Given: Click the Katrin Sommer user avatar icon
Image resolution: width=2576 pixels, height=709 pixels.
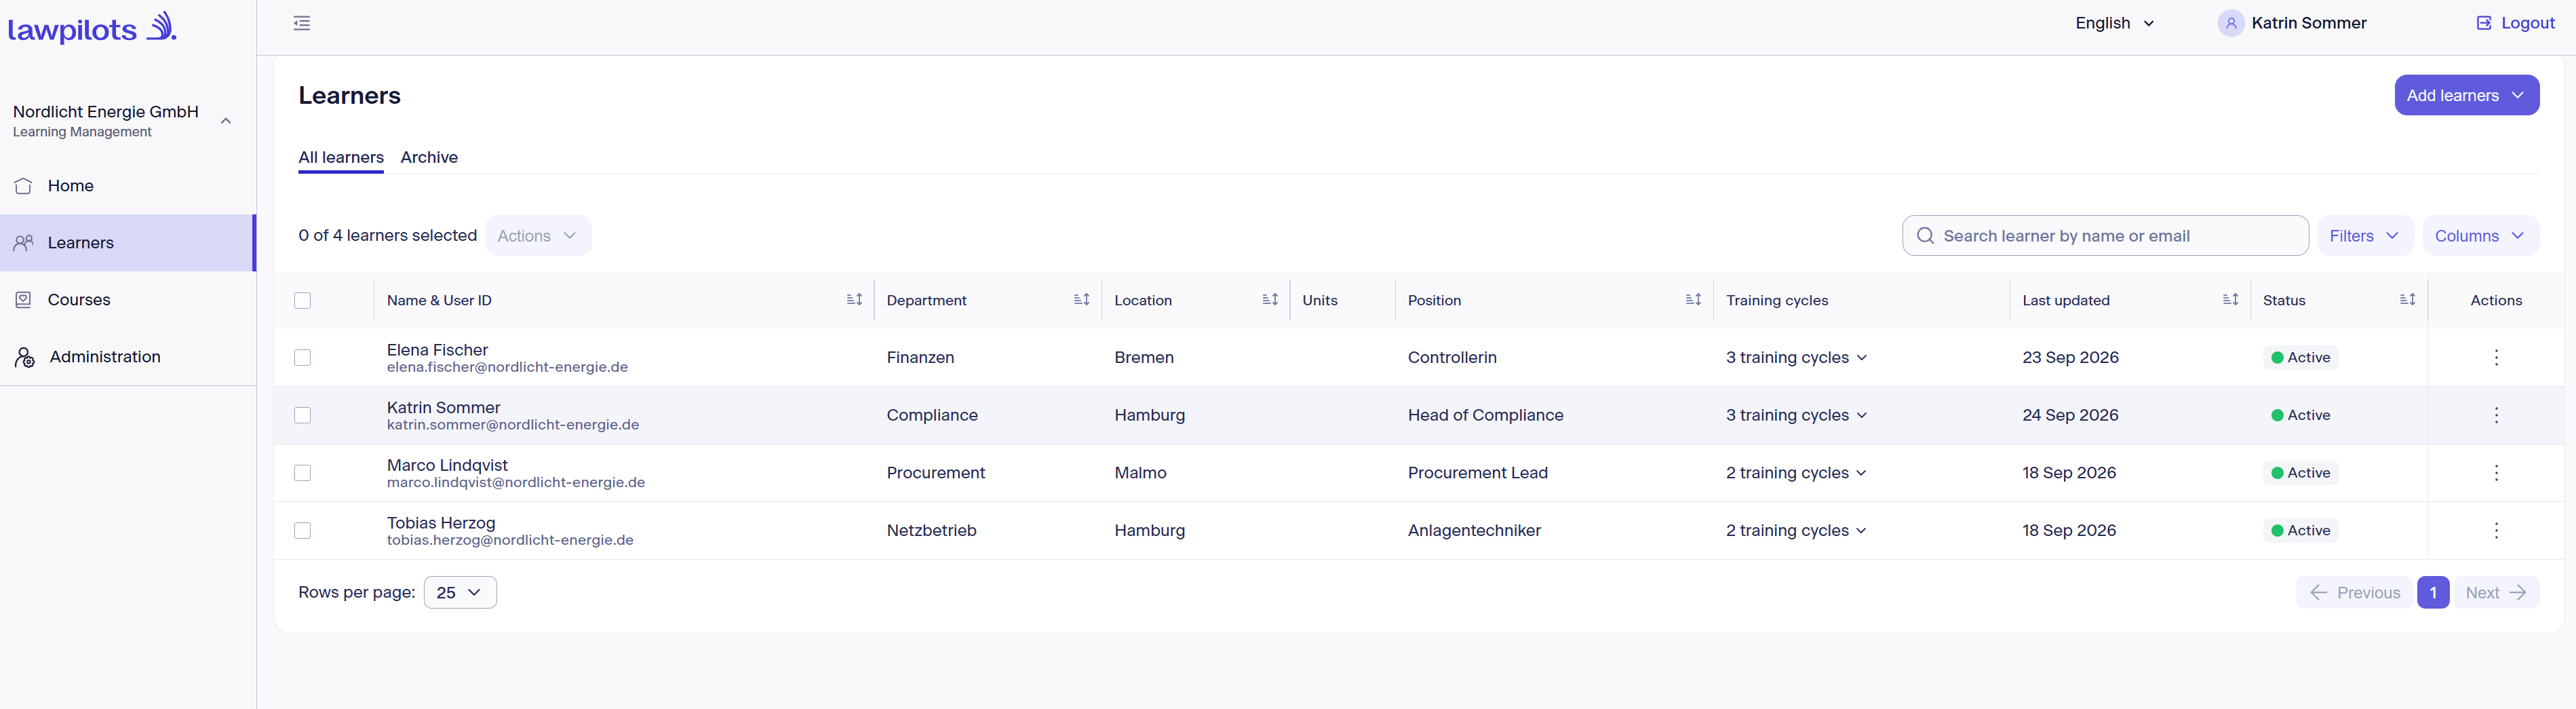Looking at the screenshot, I should coord(2230,23).
